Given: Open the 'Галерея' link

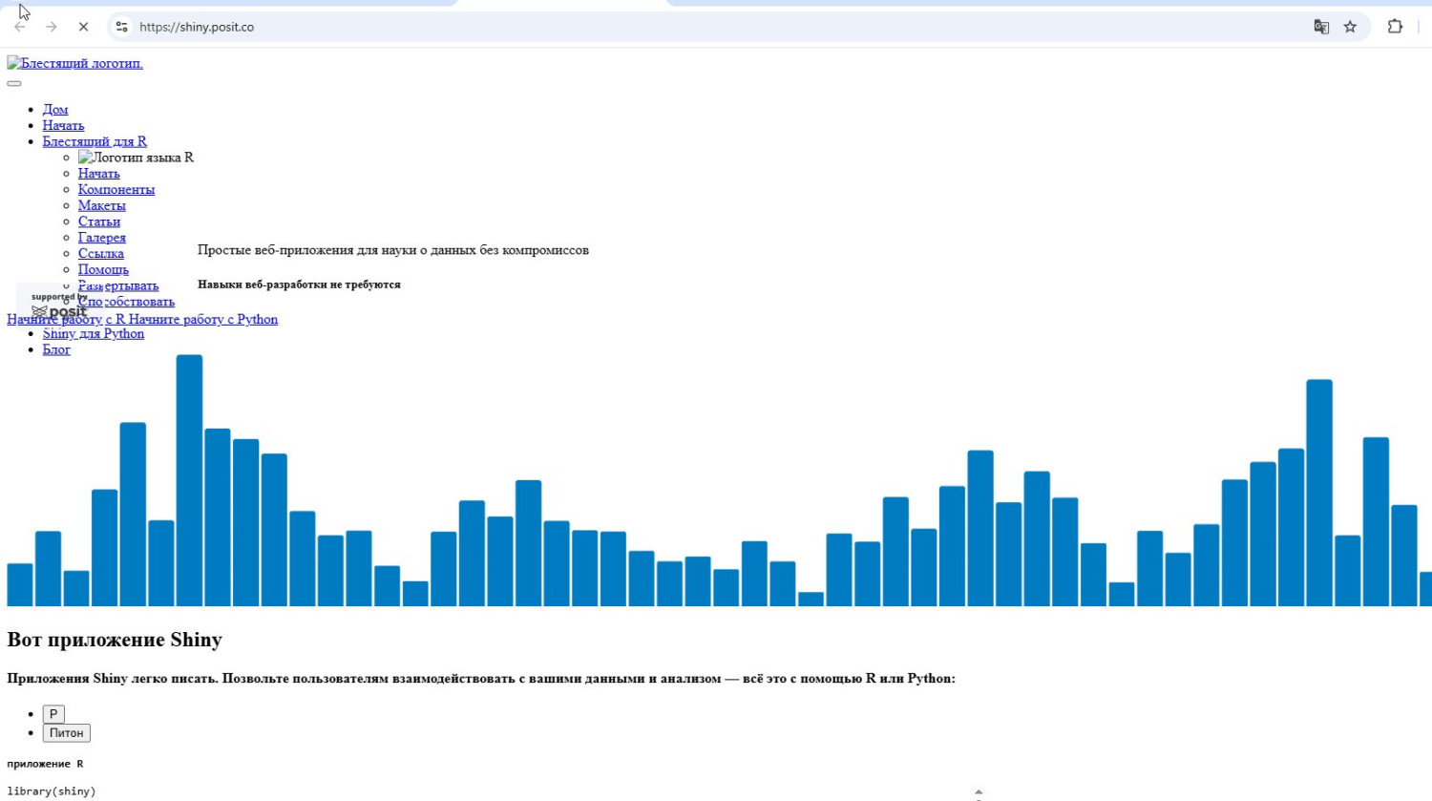Looking at the screenshot, I should pos(102,238).
